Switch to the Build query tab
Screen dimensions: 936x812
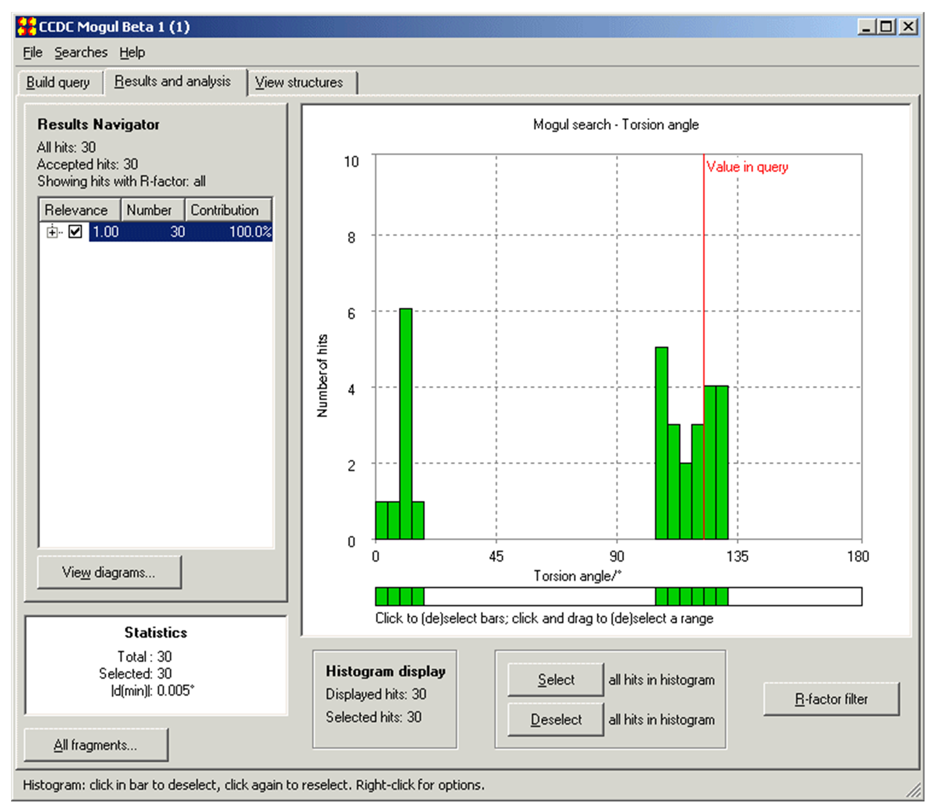58,82
